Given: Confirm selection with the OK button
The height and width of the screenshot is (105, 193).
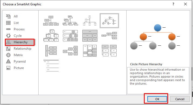Looking at the screenshot, I should coord(157,99).
